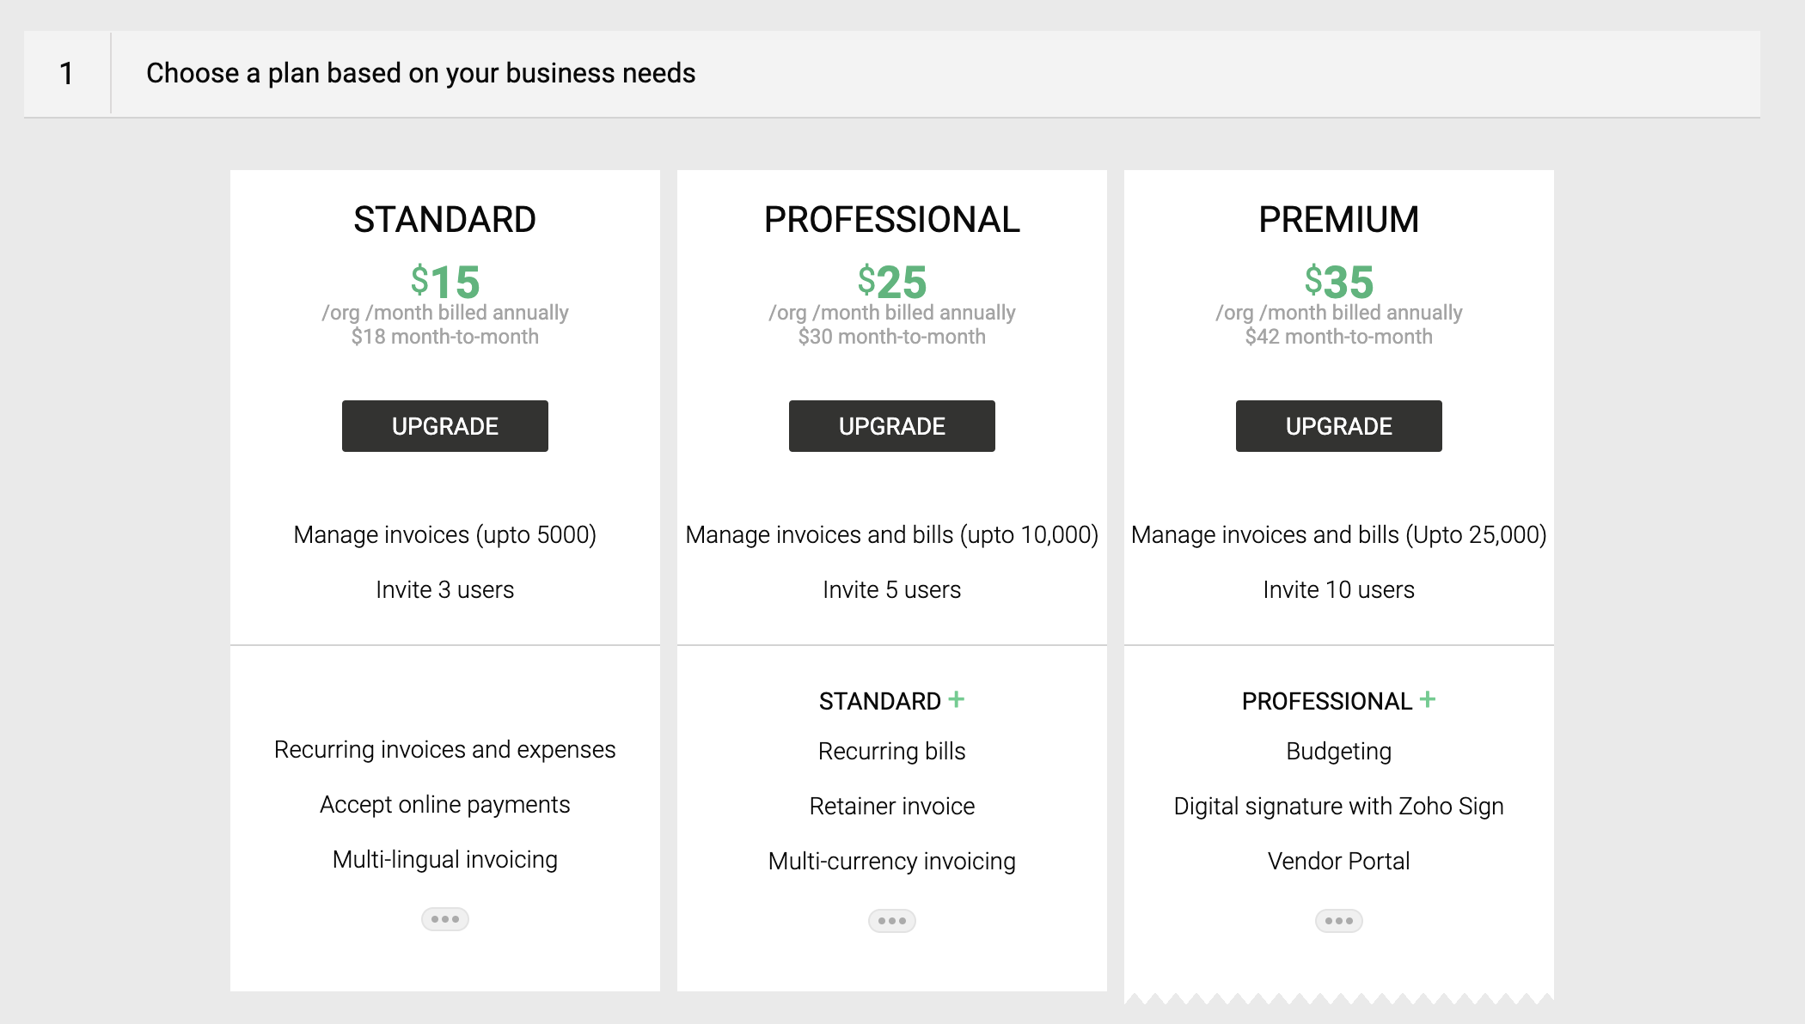The height and width of the screenshot is (1024, 1805).
Task: Click UPGRADE button under Standard plan
Action: point(444,426)
